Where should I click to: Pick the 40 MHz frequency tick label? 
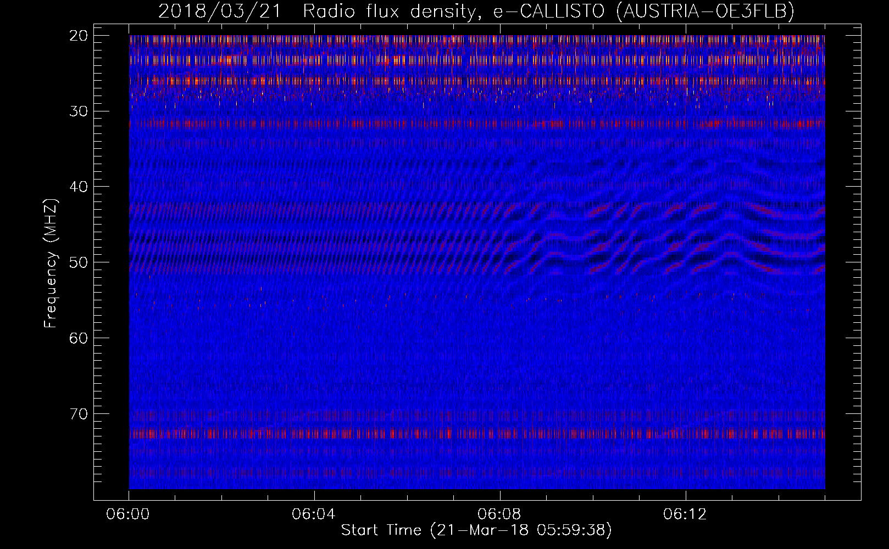click(x=79, y=187)
